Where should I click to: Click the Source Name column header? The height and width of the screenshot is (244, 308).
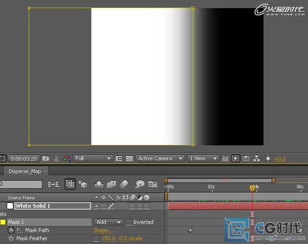(21, 198)
